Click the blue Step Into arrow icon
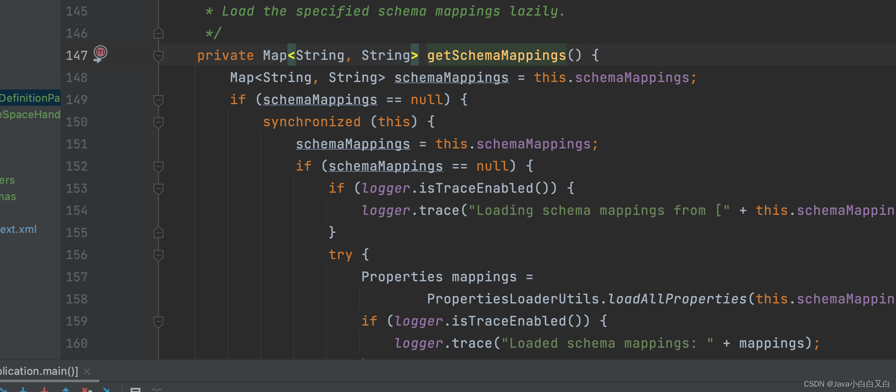The width and height of the screenshot is (896, 392). (x=23, y=390)
